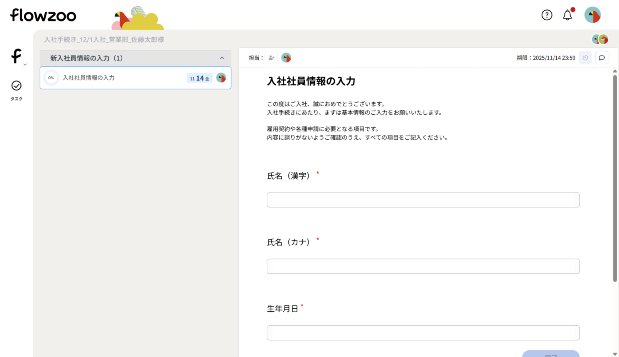Click the 氏名（カナ） input field
Image resolution: width=619 pixels, height=357 pixels.
(x=423, y=266)
